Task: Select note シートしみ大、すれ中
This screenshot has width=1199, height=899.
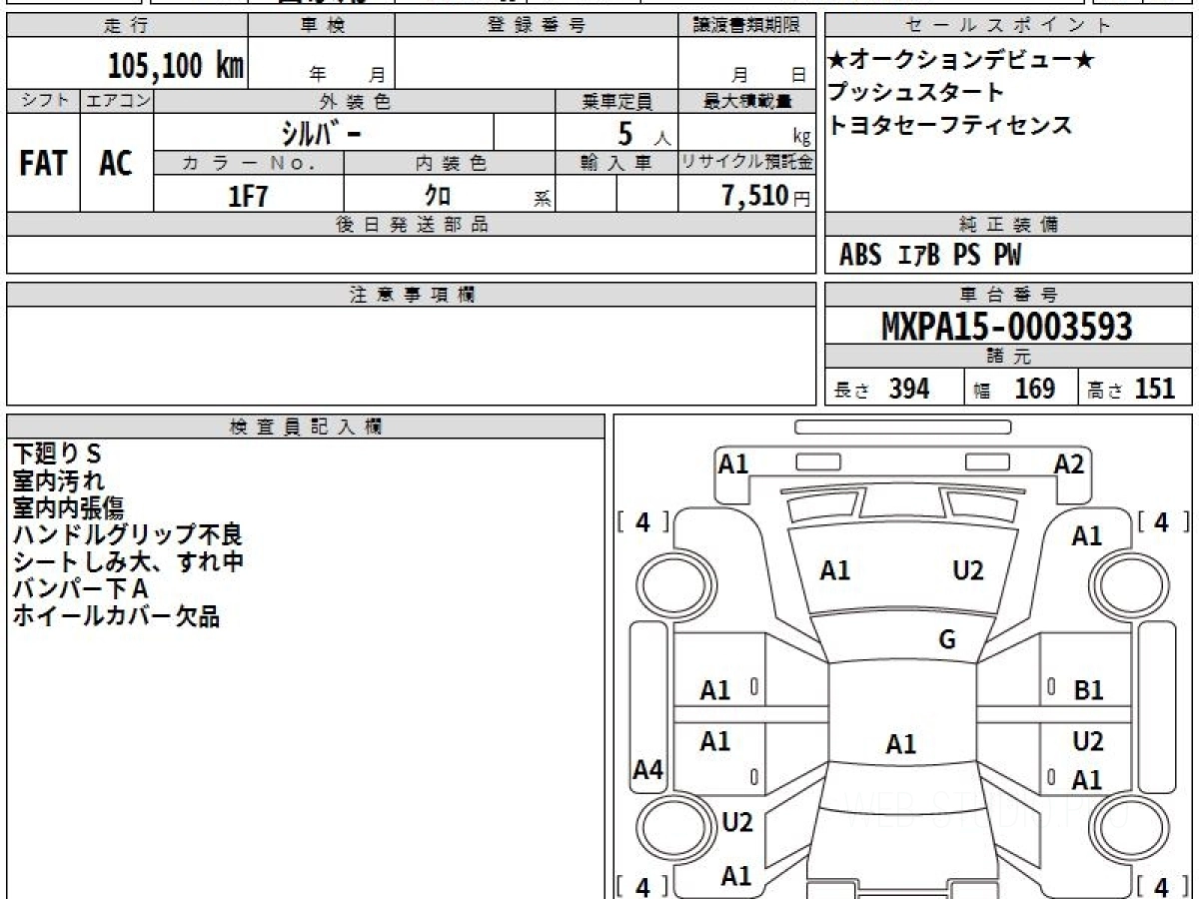Action: pos(128,562)
